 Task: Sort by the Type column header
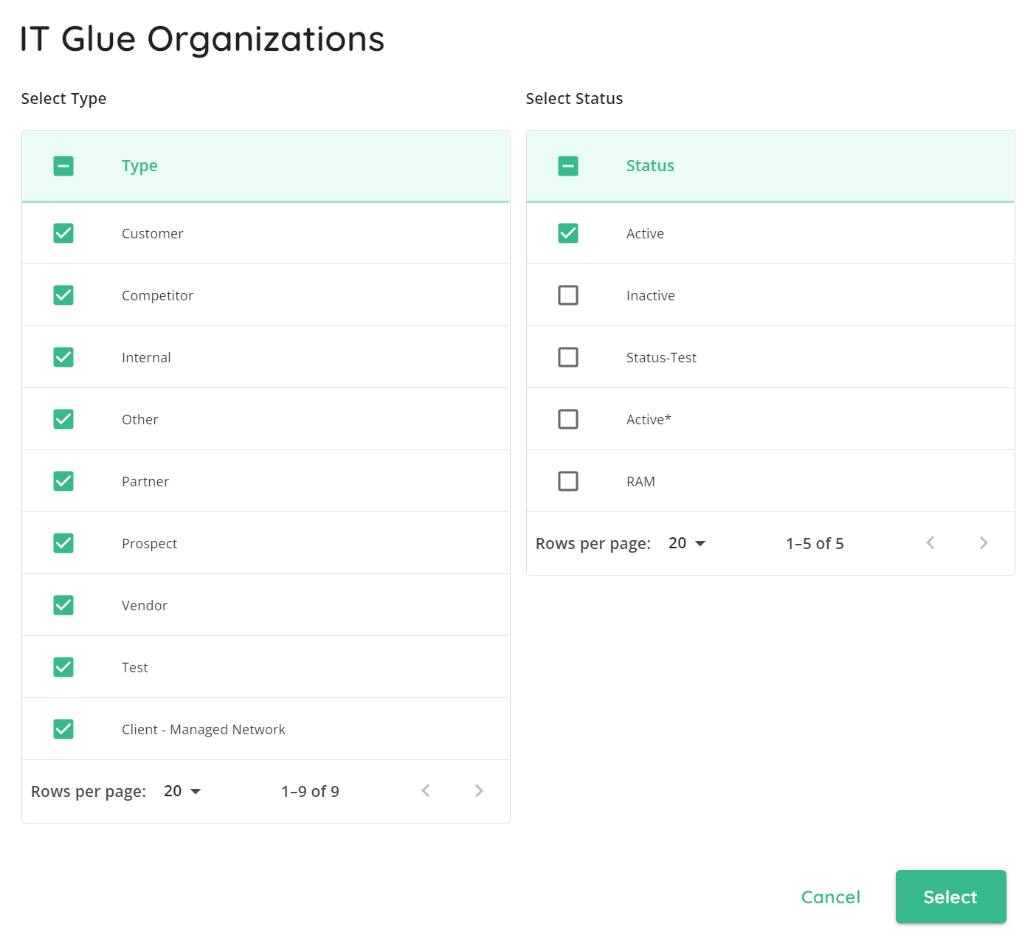139,166
